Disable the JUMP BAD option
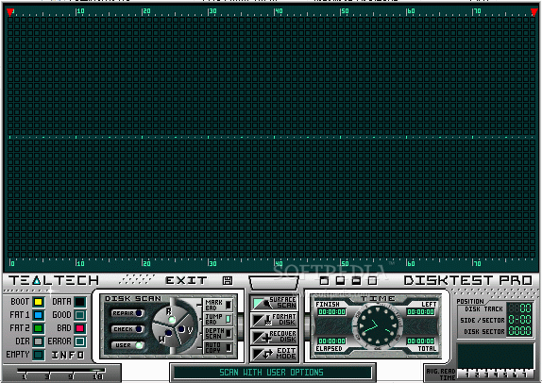 point(218,319)
